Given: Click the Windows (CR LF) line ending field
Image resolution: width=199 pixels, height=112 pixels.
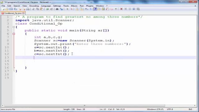Looking at the screenshot, I should [x=155, y=109].
